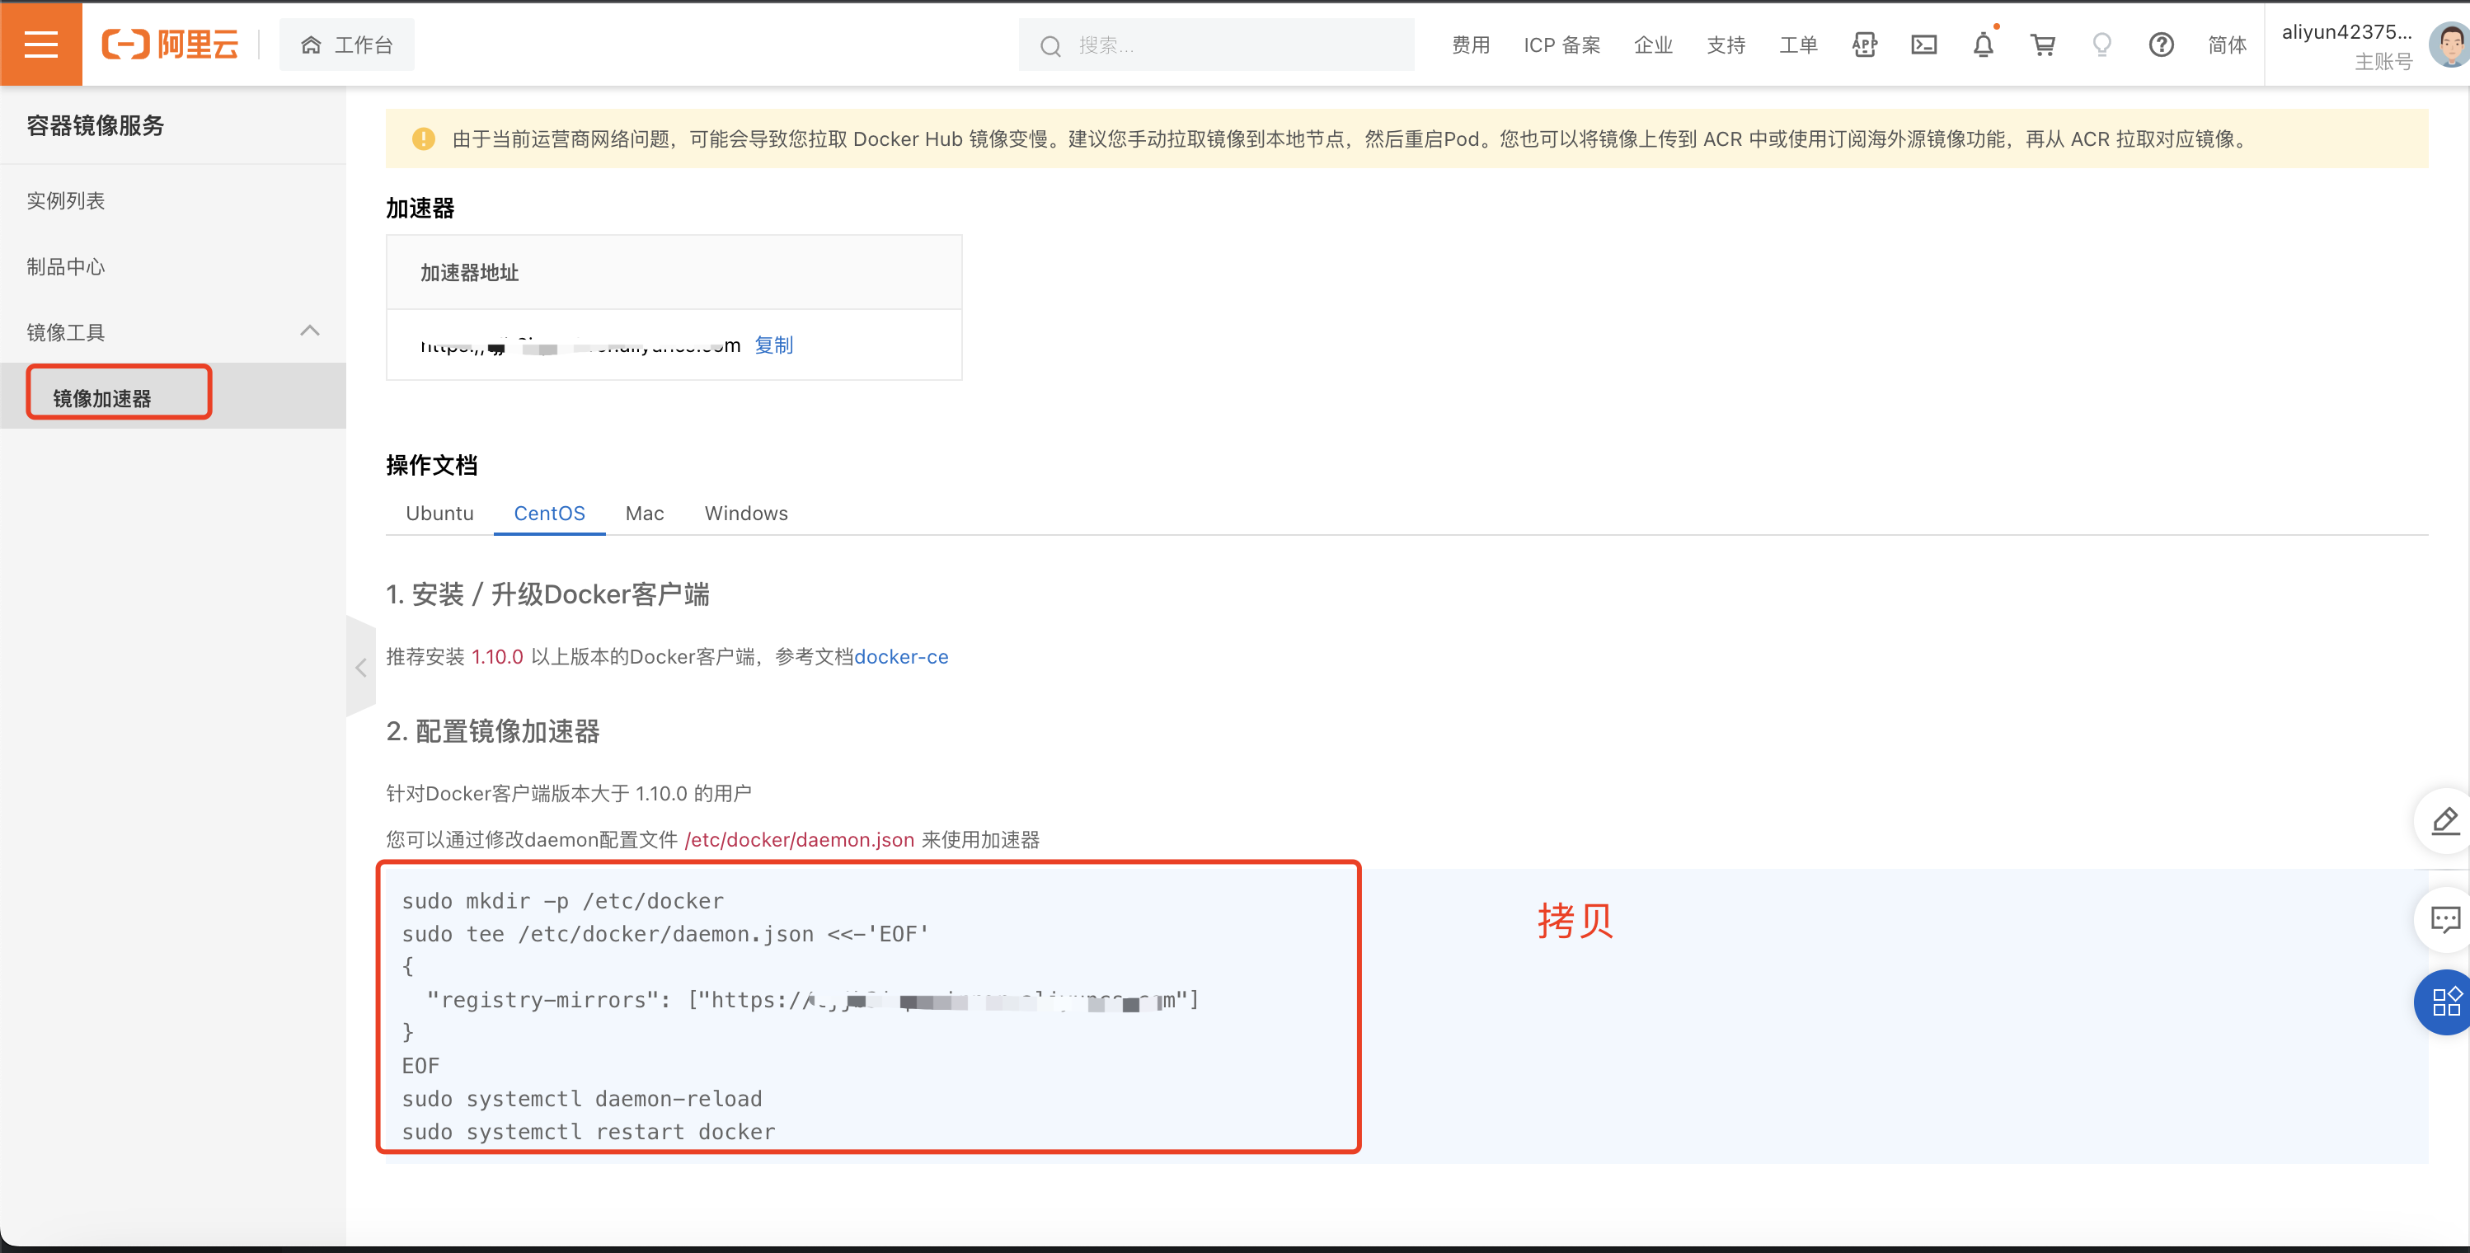2470x1253 pixels.
Task: Click the grid panel icon at bottom right
Action: (2446, 1002)
